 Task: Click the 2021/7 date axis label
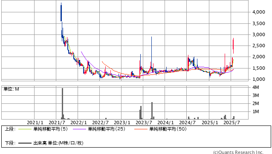click(57, 123)
